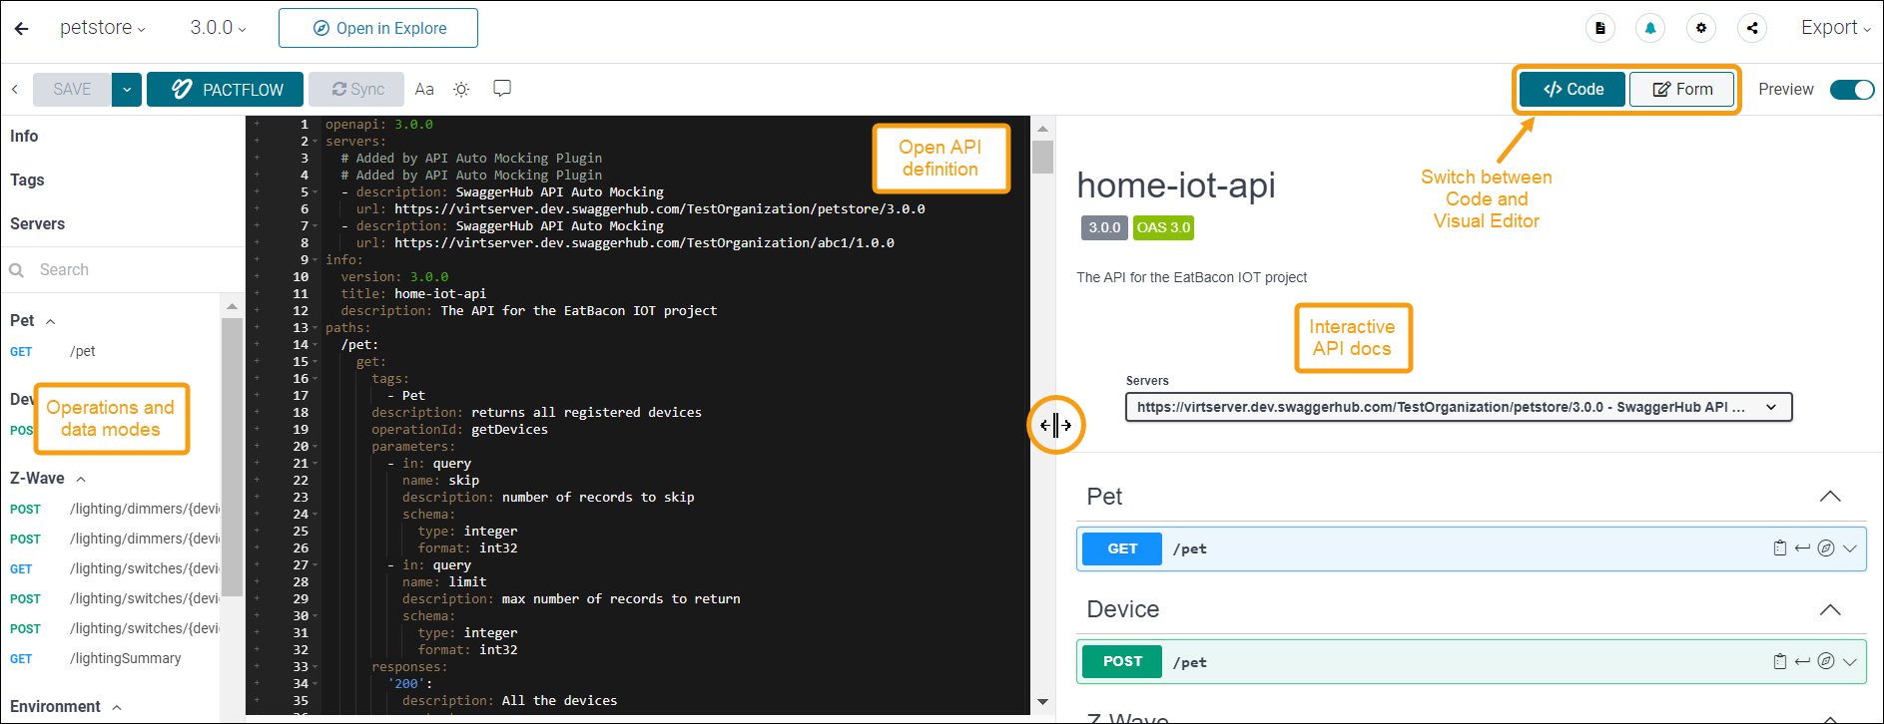The width and height of the screenshot is (1884, 724).
Task: Copy GET /pet operation clipboard icon
Action: coord(1779,548)
